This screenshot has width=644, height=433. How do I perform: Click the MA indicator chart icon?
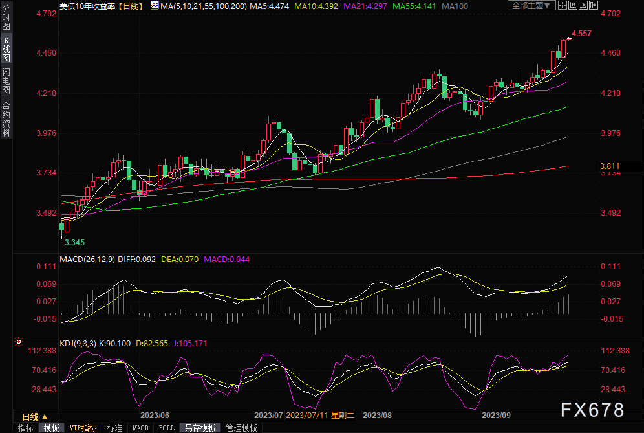coord(155,5)
